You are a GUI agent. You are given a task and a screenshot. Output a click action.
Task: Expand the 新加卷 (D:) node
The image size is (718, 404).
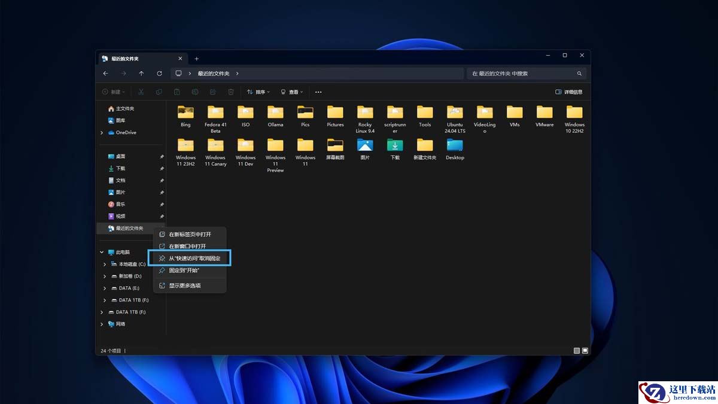(x=105, y=276)
